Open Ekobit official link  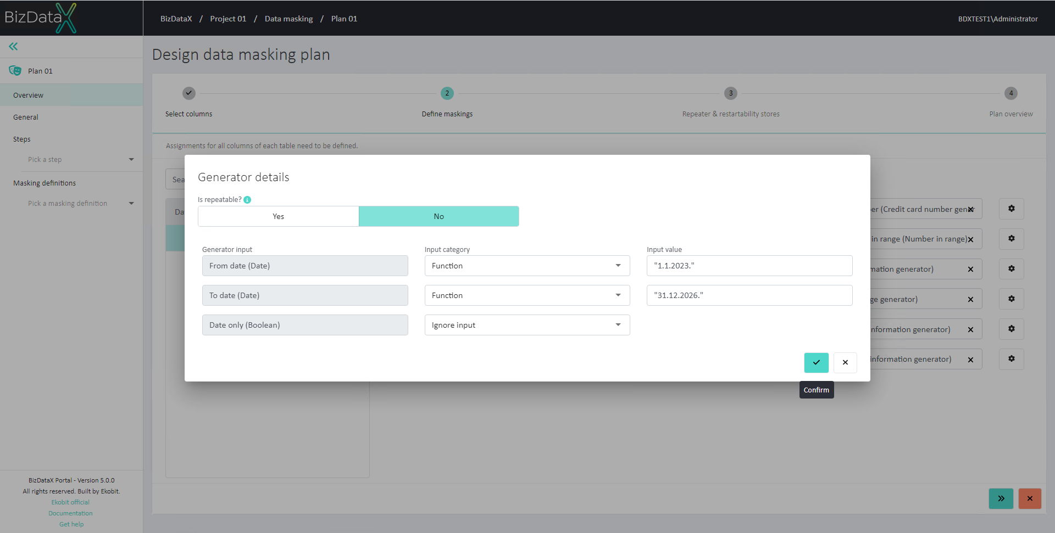(x=70, y=502)
